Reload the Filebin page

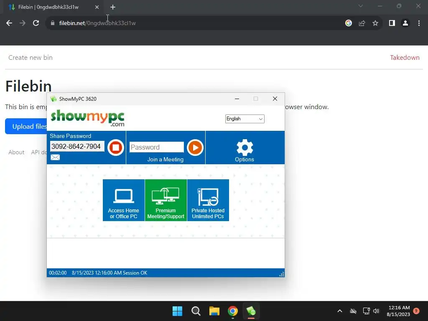coord(36,23)
